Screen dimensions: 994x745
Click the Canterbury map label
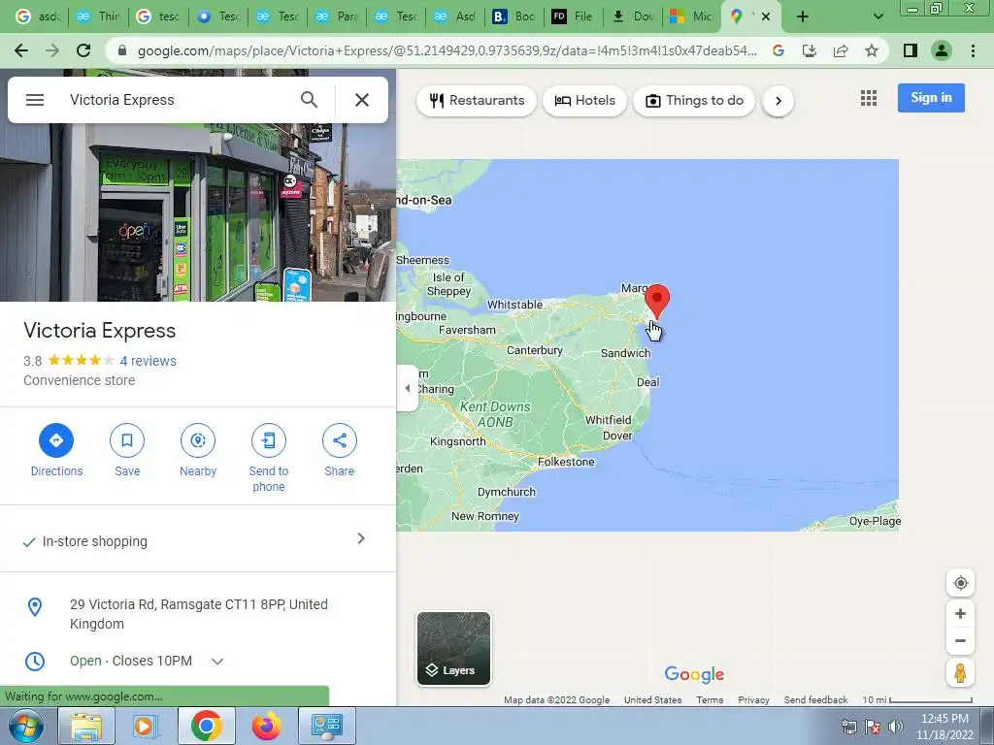(x=535, y=350)
